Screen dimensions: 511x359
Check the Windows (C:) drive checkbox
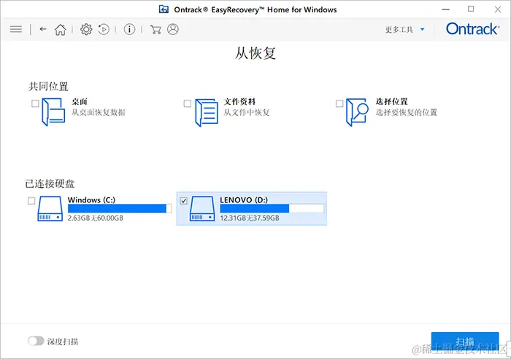[31, 201]
